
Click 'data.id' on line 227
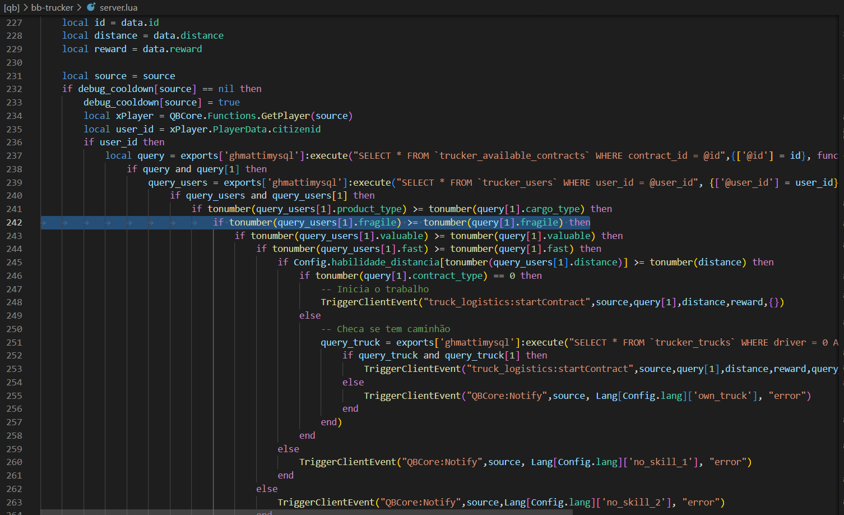[140, 22]
